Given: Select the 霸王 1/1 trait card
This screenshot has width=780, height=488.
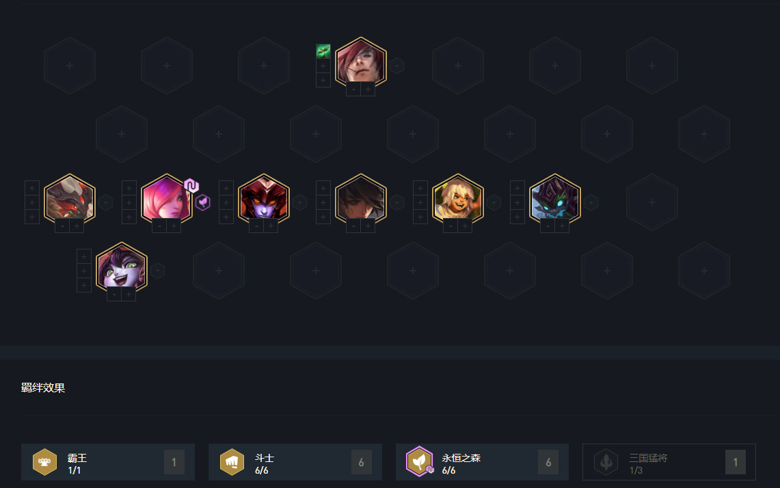Looking at the screenshot, I should tap(108, 462).
